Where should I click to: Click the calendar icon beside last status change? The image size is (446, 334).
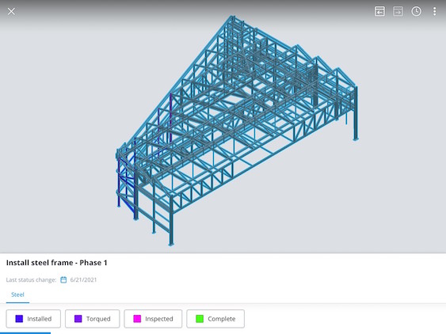coord(63,279)
